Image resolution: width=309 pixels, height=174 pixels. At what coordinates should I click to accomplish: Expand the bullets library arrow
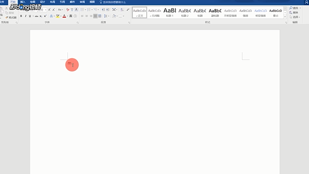tap(85, 10)
